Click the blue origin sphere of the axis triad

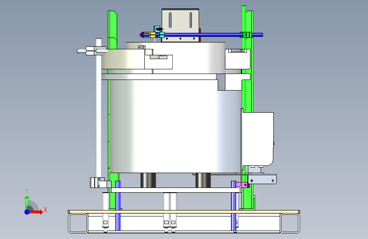[27, 212]
